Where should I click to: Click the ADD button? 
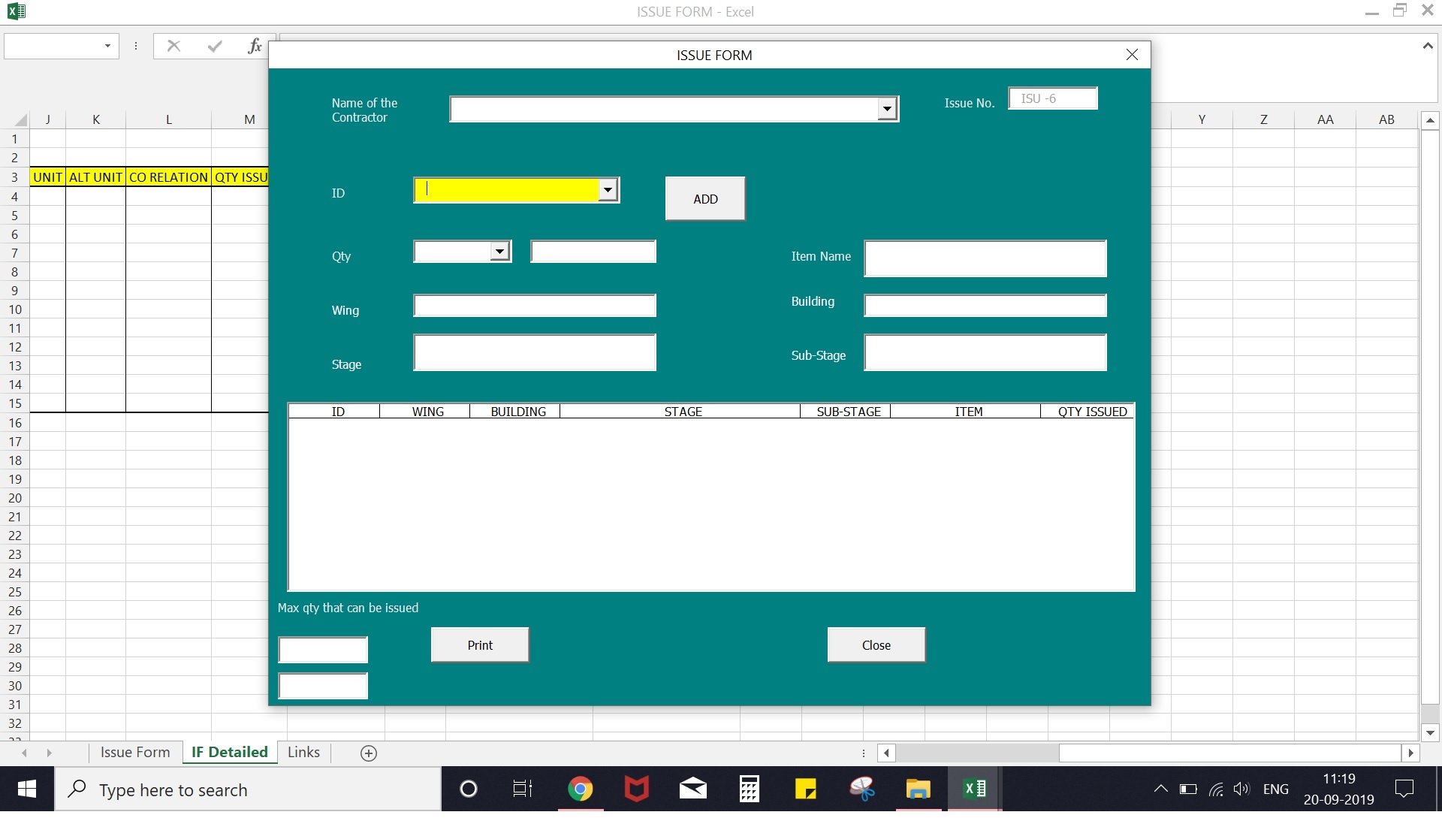(x=705, y=198)
